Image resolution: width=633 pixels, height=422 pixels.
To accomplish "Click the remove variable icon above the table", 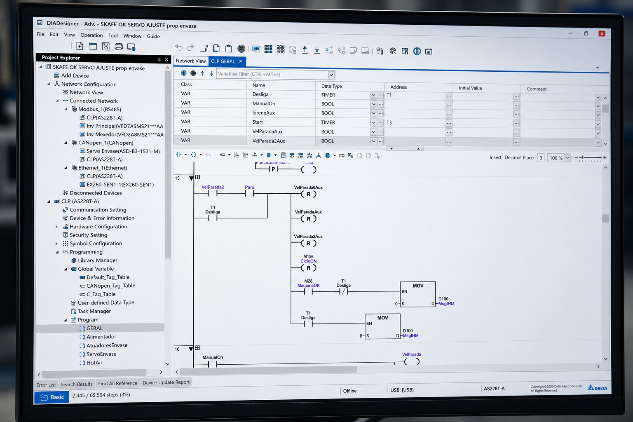I will point(193,73).
